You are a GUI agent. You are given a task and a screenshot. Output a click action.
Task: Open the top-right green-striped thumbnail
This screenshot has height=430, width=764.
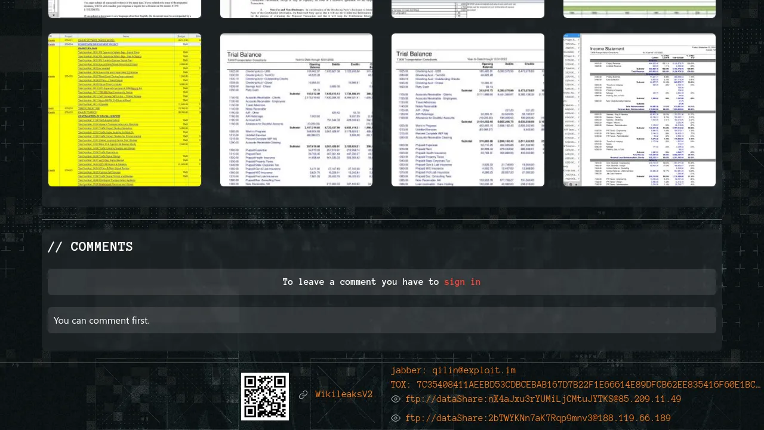(639, 8)
